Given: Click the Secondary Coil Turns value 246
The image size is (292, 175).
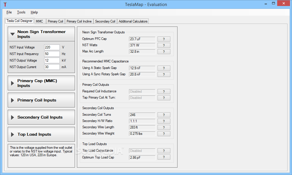Looking at the screenshot, I should (x=142, y=115).
